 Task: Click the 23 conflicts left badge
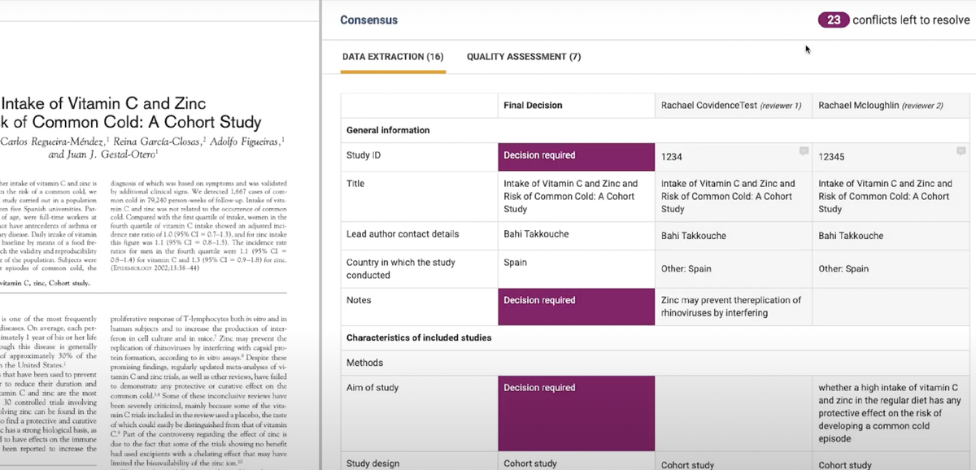834,20
